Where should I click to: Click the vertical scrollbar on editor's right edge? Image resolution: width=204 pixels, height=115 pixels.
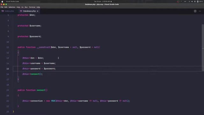[203, 48]
